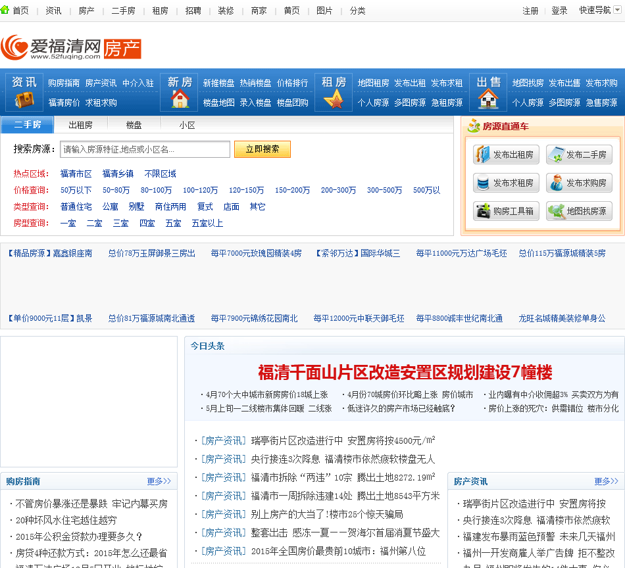This screenshot has width=625, height=568.
Task: Open 房产 in the top navigation
Action: (86, 11)
